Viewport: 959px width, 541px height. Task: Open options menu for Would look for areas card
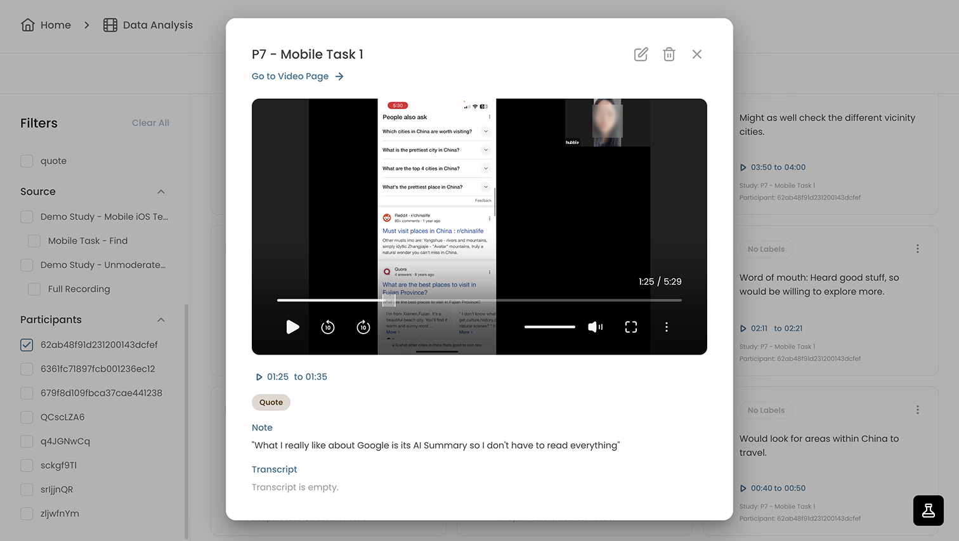coord(917,410)
